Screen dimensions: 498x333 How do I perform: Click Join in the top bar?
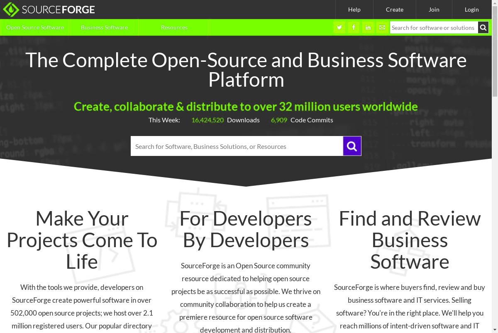coord(434,10)
